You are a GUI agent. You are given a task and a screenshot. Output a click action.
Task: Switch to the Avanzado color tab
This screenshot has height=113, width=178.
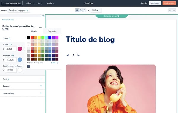(x=52, y=31)
